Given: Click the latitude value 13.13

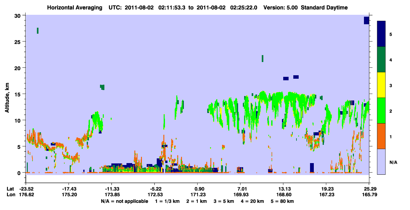Looking at the screenshot, I should coord(283,189).
